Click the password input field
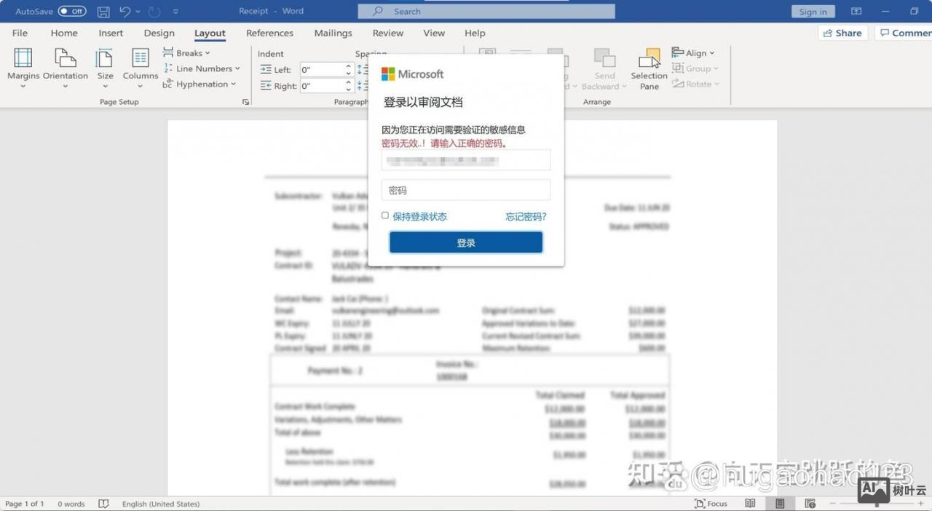The height and width of the screenshot is (511, 932). pos(466,190)
